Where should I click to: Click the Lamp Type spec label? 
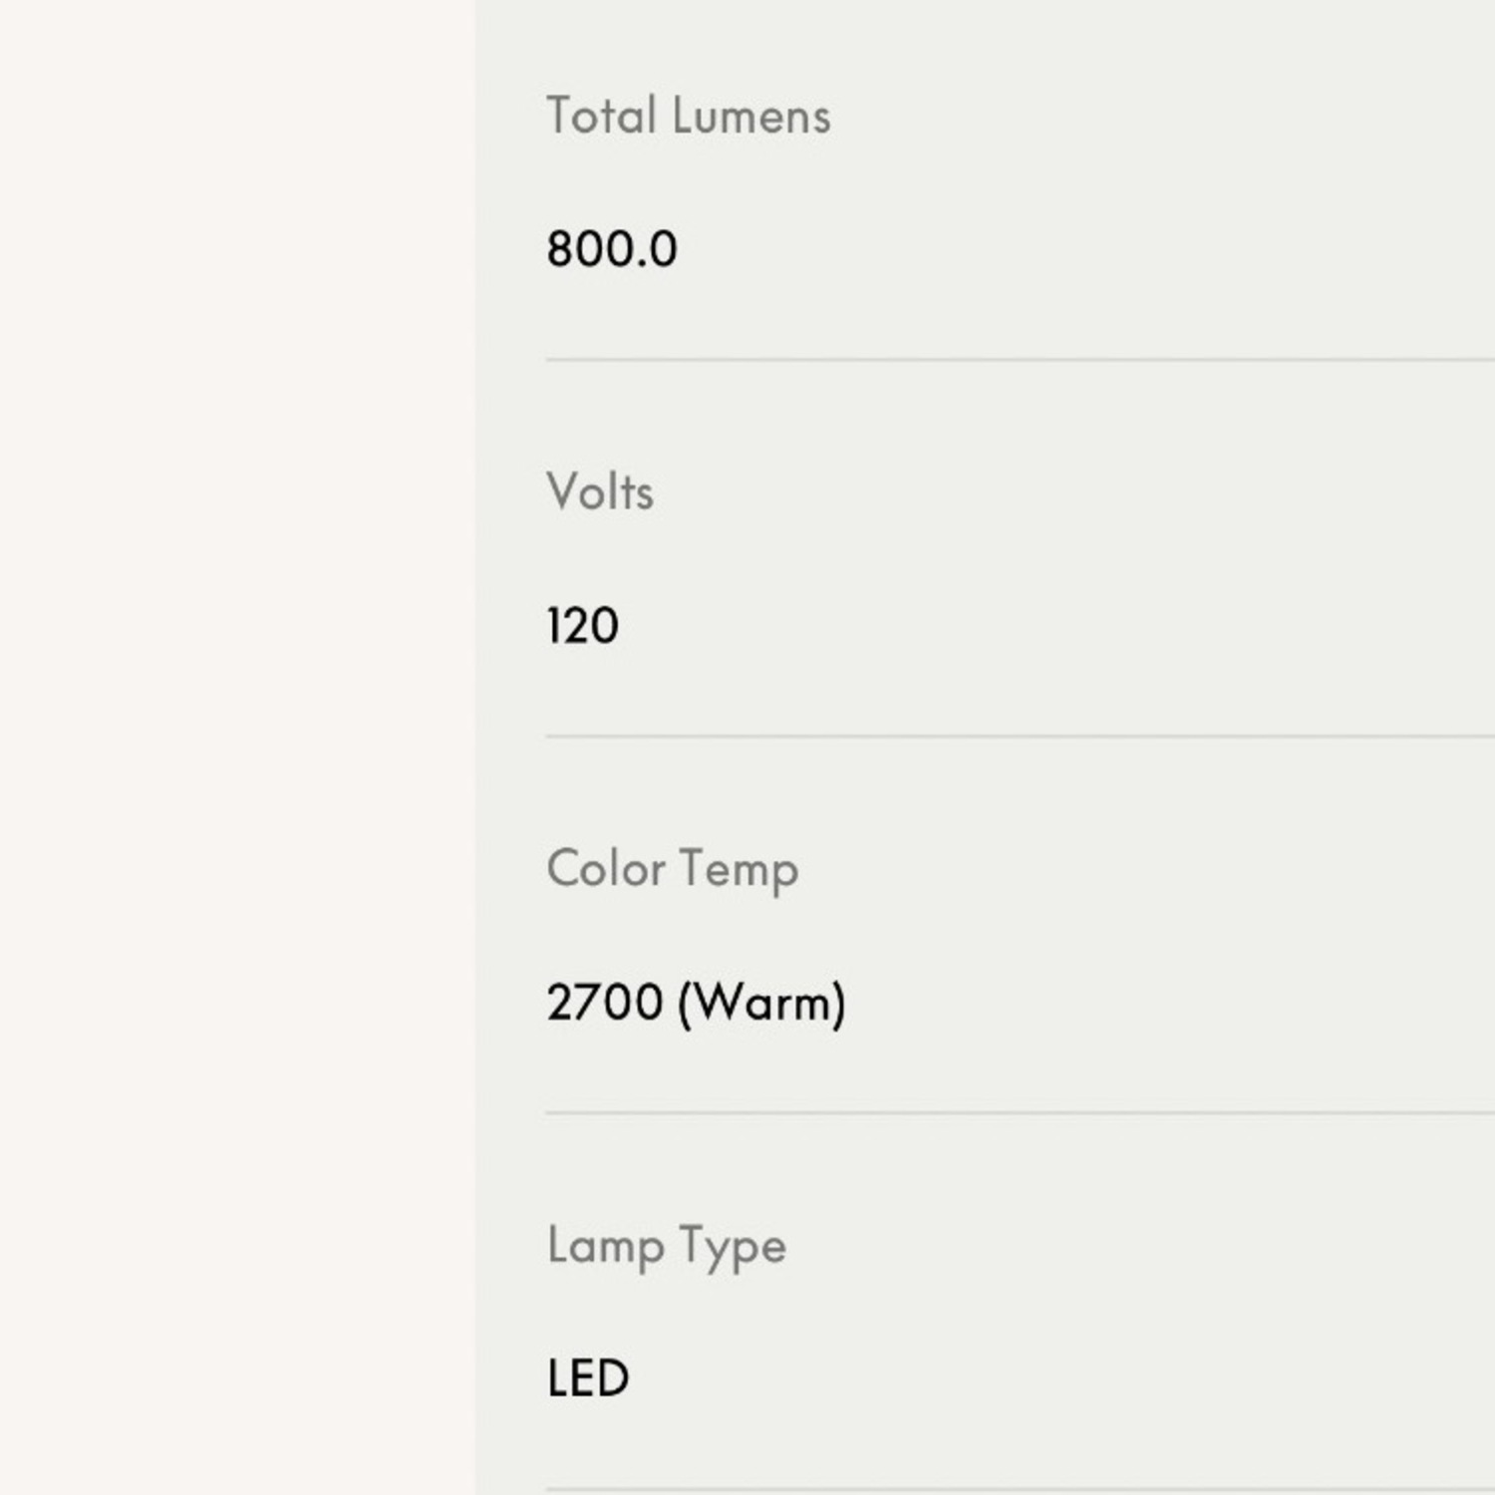[667, 1247]
